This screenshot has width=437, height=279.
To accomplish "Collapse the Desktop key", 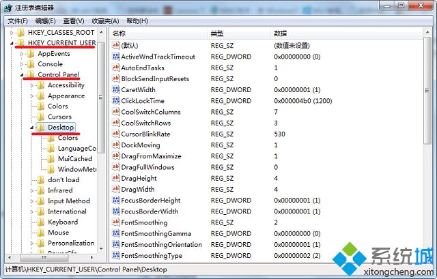I will 32,128.
